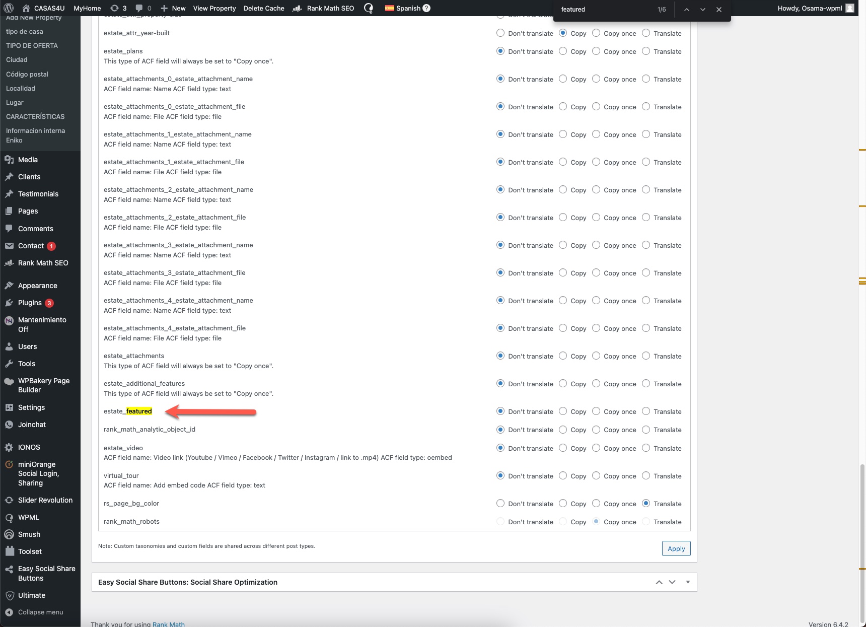Toggle Easy Social Share Buttons panel triangle
The image size is (866, 627).
point(688,582)
